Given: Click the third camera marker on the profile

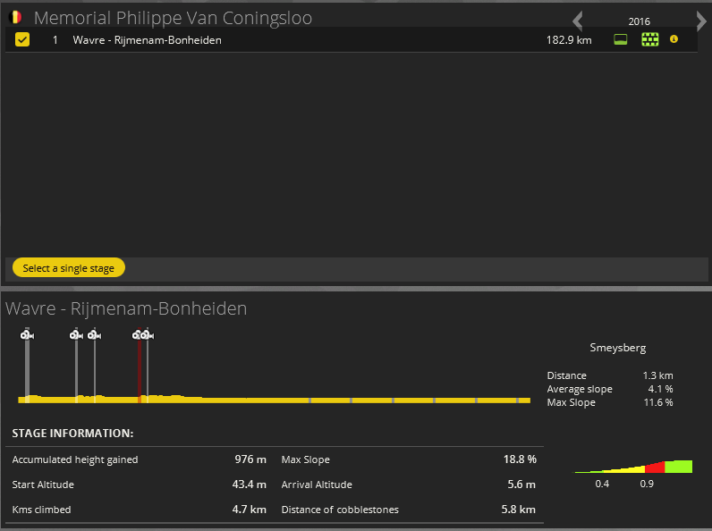Looking at the screenshot, I should 94,334.
